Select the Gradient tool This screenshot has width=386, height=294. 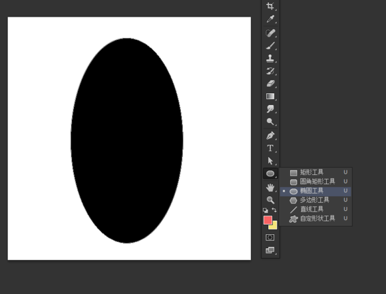click(270, 96)
